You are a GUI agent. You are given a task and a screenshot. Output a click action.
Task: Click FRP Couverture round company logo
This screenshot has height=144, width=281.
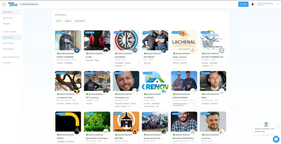[106, 91]
